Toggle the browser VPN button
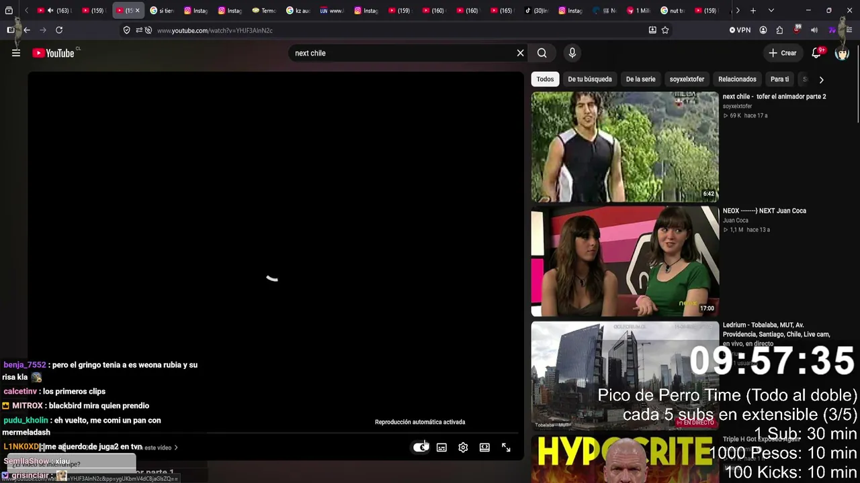860x483 pixels. click(x=740, y=30)
